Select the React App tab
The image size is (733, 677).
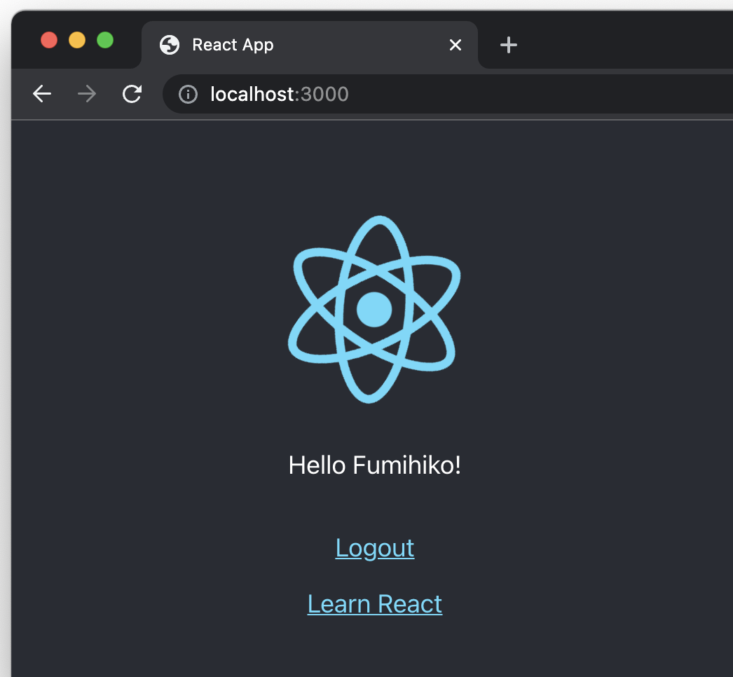(310, 45)
